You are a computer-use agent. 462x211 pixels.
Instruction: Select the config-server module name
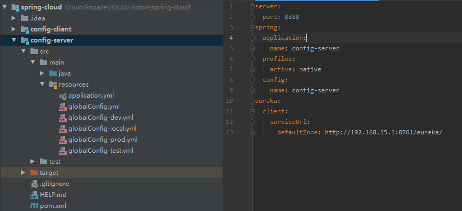52,40
